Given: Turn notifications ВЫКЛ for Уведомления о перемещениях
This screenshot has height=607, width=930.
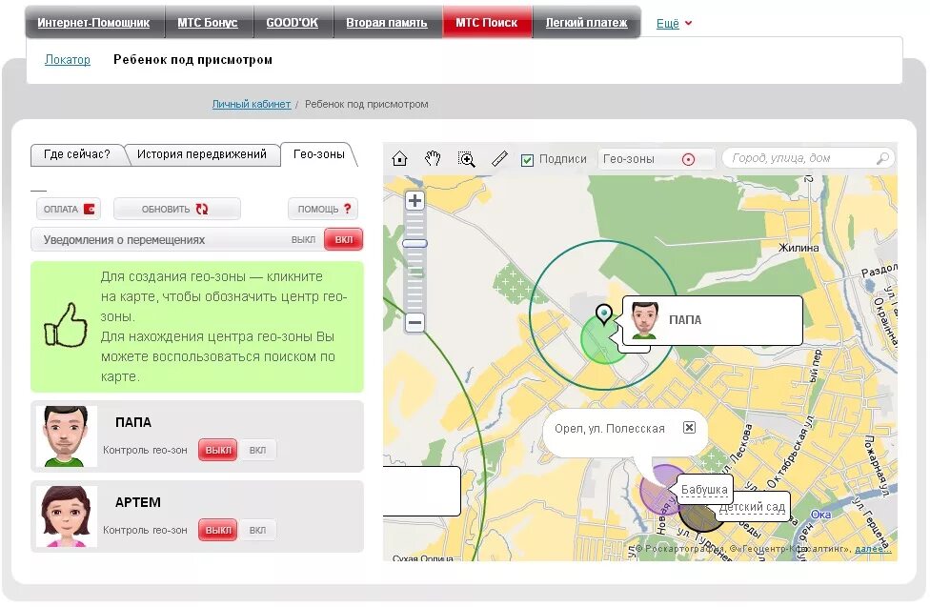Looking at the screenshot, I should pyautogui.click(x=303, y=240).
